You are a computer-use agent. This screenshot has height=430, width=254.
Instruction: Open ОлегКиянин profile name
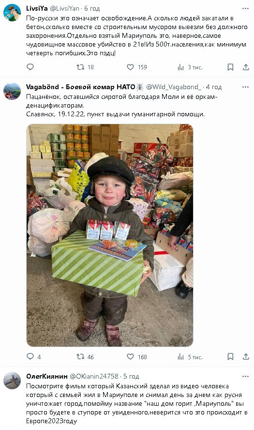pos(47,376)
